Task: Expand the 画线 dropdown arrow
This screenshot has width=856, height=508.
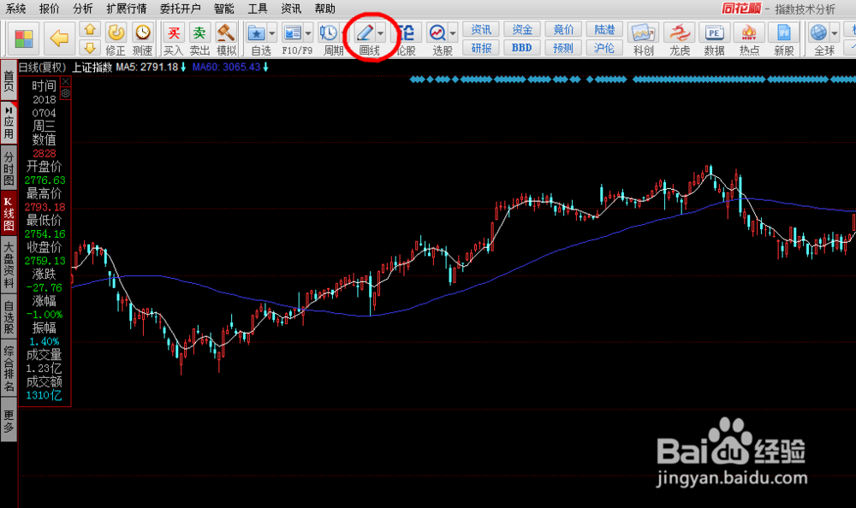Action: tap(381, 33)
